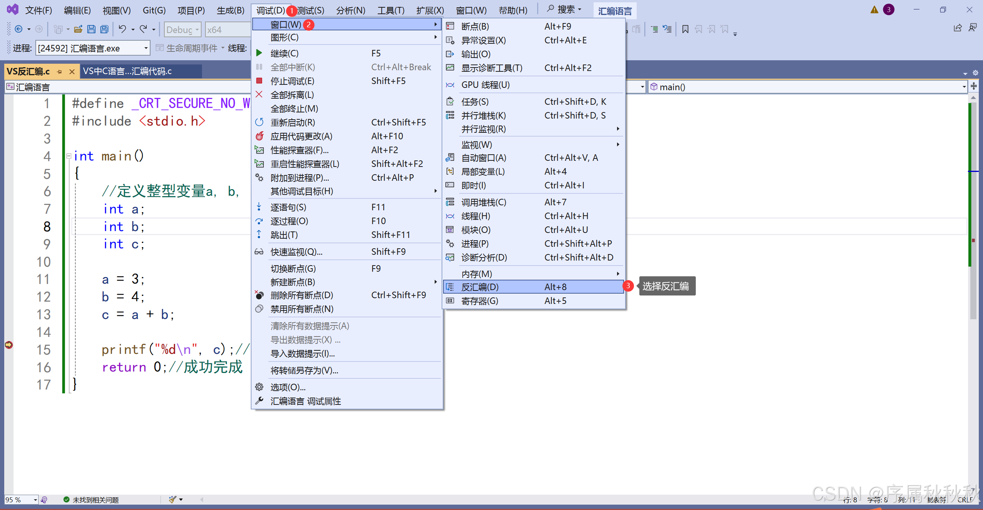Click the QuickWatch glasses icon

[259, 251]
